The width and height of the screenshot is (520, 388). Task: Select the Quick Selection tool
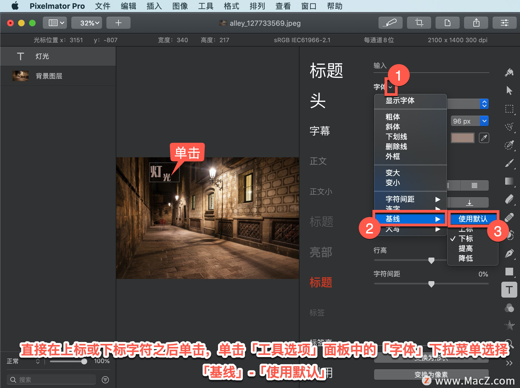[509, 127]
